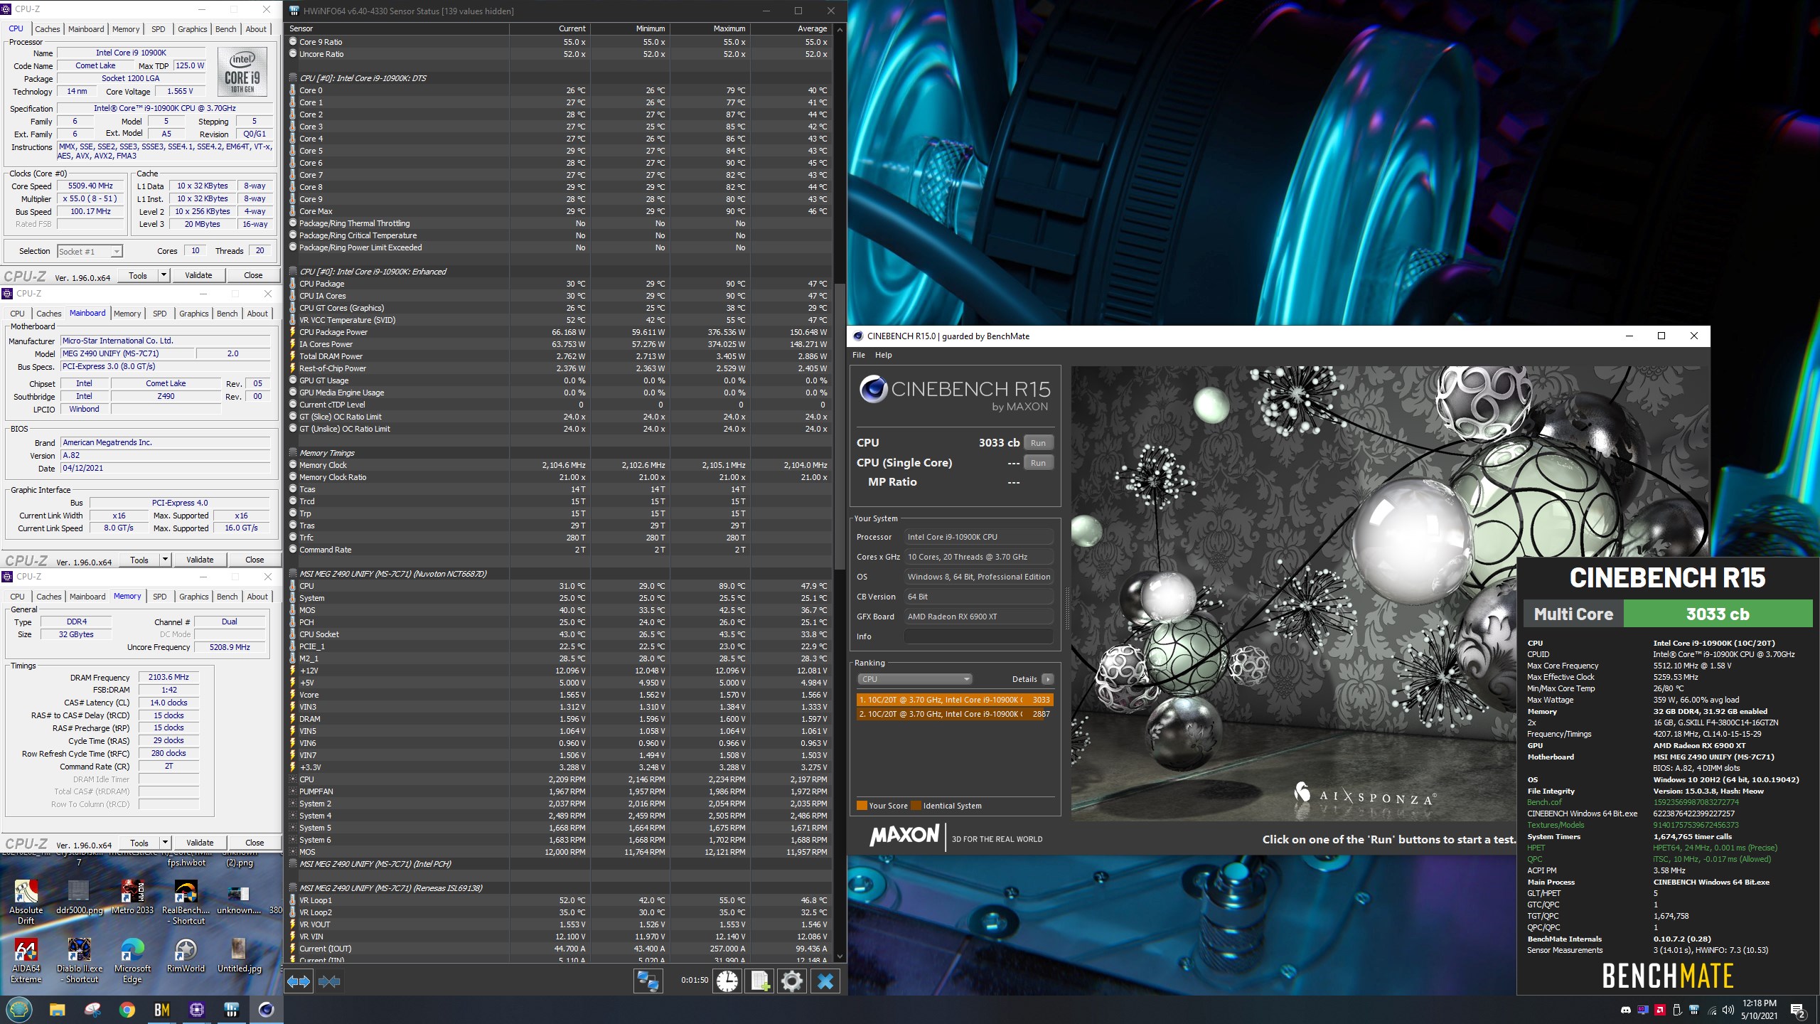Click the volume speaker tray icon
Image resolution: width=1820 pixels, height=1024 pixels.
pos(1728,1010)
